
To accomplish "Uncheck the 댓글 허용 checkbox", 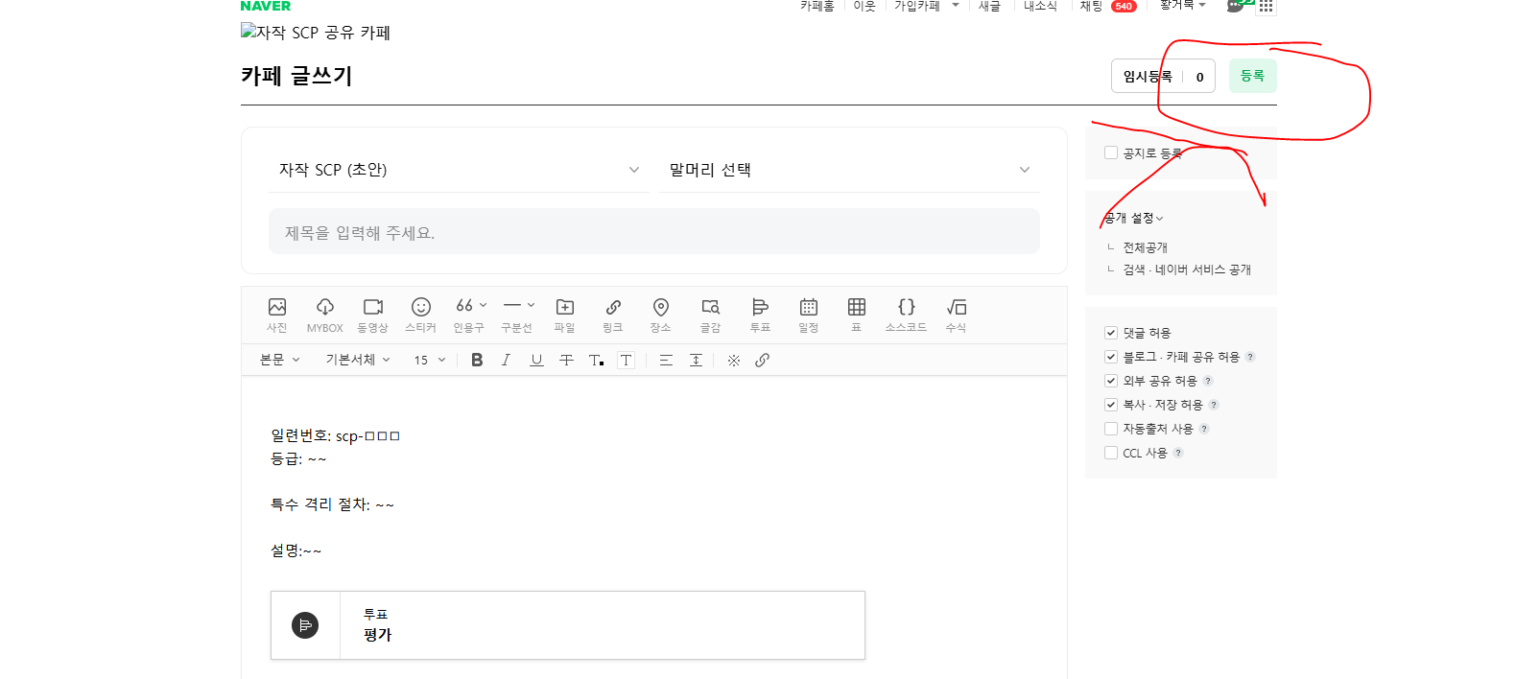I will tap(1111, 333).
